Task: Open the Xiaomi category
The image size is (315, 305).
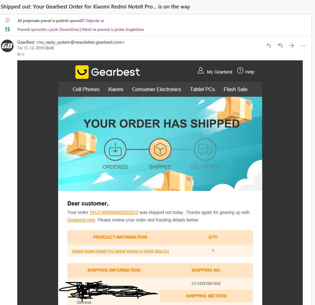Action: tap(116, 89)
